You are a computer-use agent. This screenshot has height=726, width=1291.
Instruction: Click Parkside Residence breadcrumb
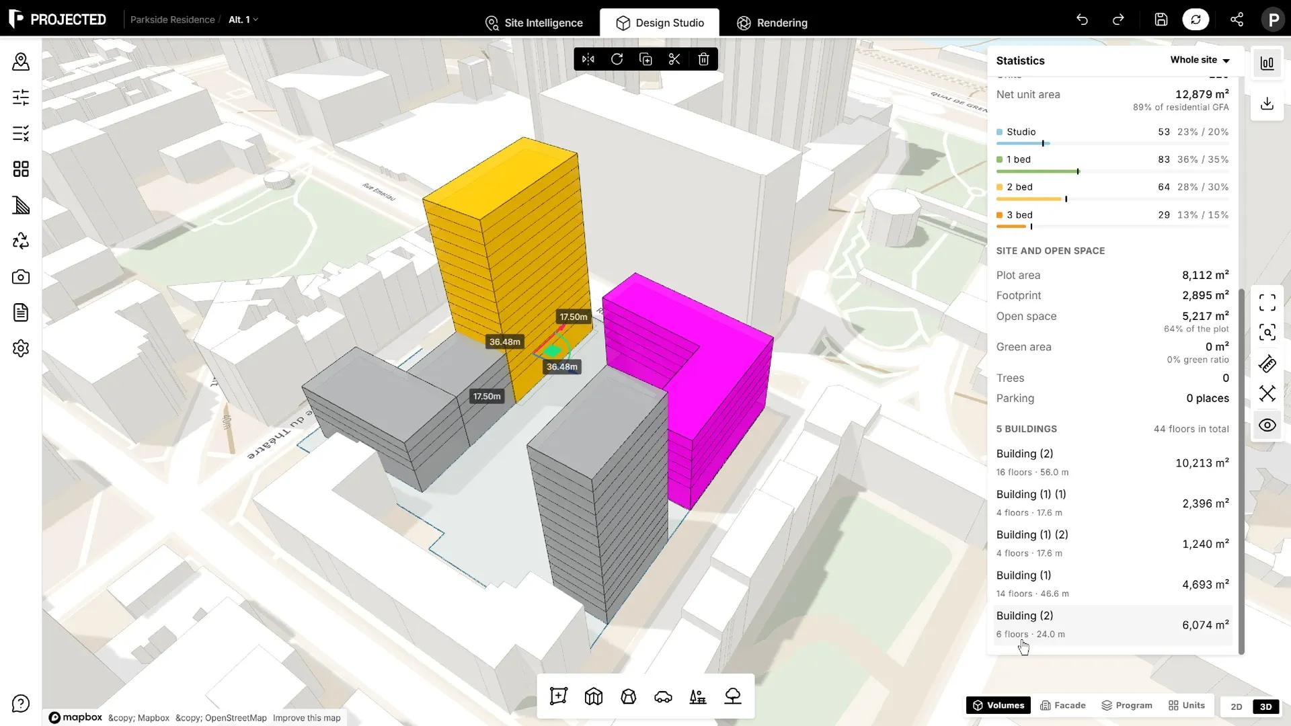(173, 19)
